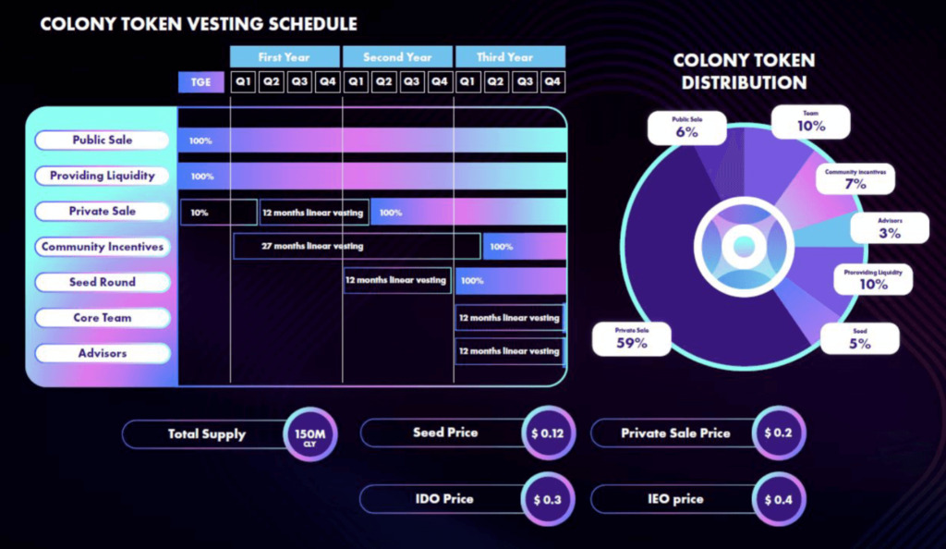
Task: Select the TGE column header
Action: pos(200,82)
